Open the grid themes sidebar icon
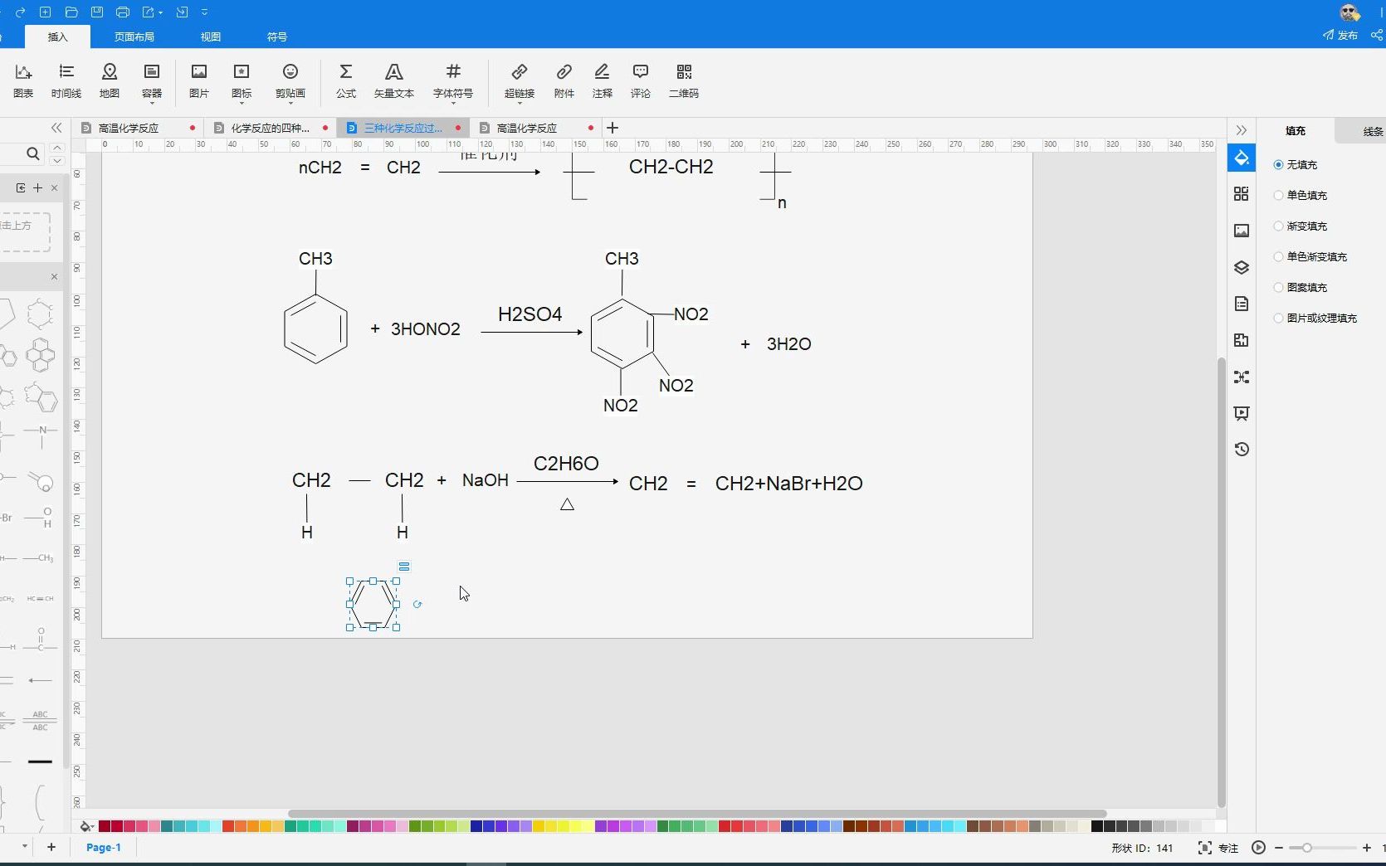This screenshot has width=1386, height=866. click(1242, 194)
